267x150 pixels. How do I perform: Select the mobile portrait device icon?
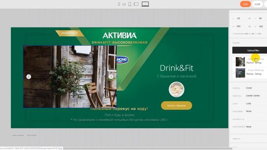click(119, 4)
